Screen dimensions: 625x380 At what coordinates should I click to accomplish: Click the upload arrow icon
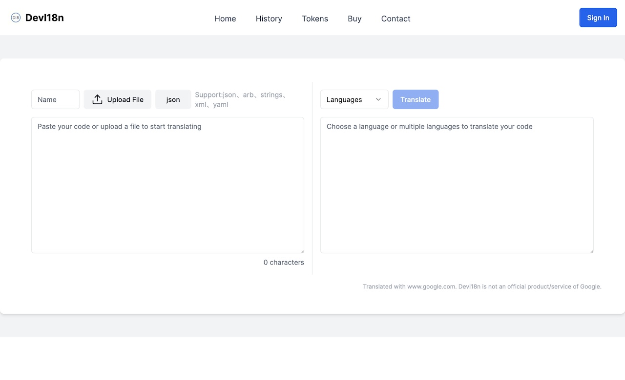(x=98, y=99)
